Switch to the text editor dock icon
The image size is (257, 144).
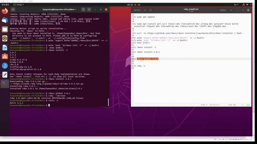pyautogui.click(x=5, y=75)
